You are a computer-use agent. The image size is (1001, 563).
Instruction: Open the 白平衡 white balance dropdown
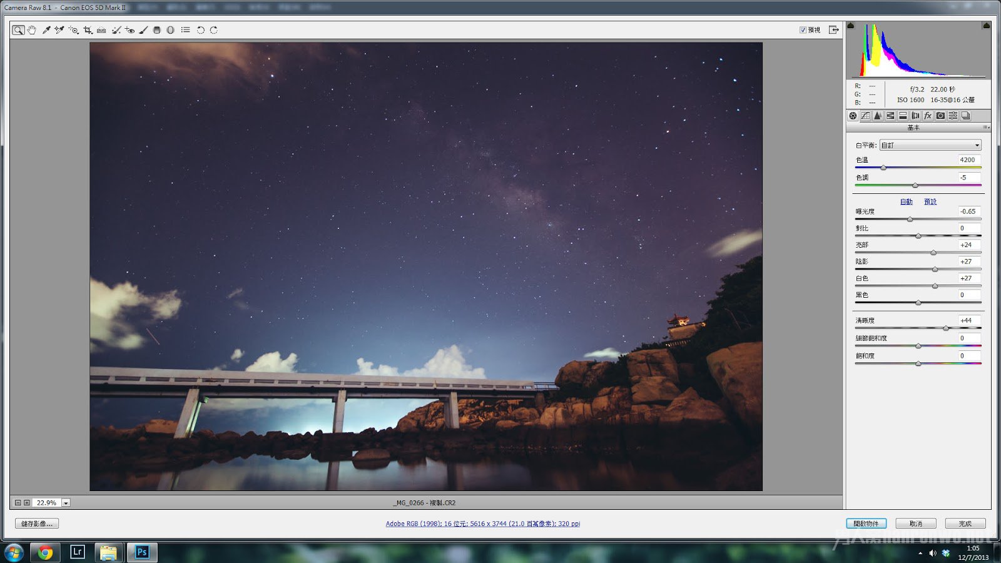pyautogui.click(x=930, y=145)
